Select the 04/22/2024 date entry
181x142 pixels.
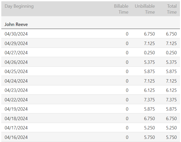pyautogui.click(x=16, y=100)
